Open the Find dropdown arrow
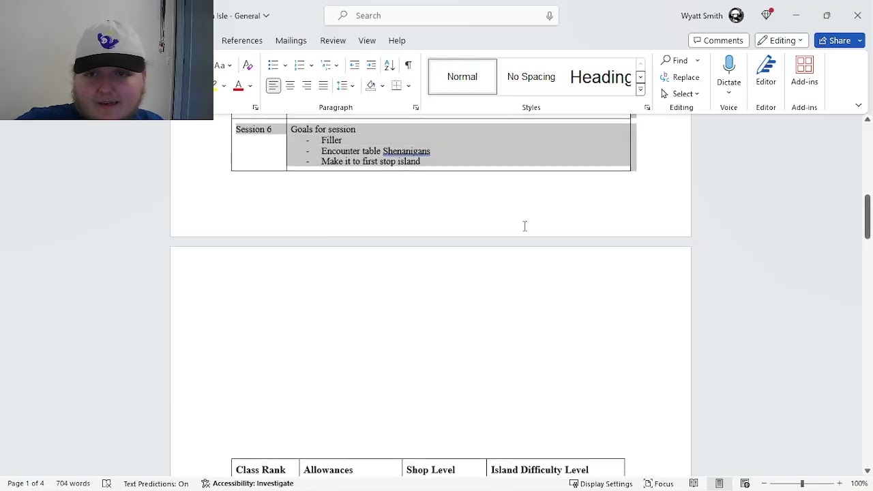The image size is (873, 491). pyautogui.click(x=697, y=61)
